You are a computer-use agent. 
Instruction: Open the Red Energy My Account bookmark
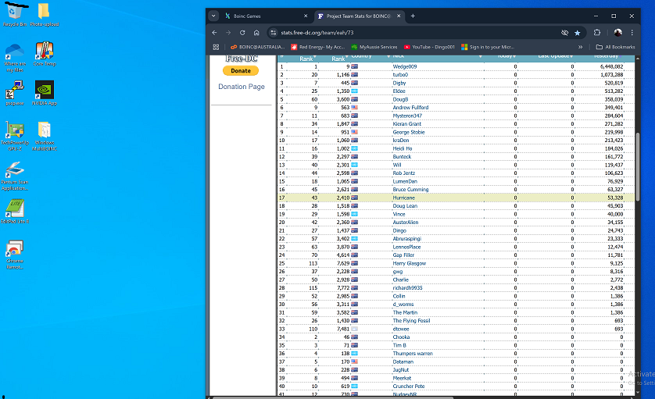click(x=318, y=47)
